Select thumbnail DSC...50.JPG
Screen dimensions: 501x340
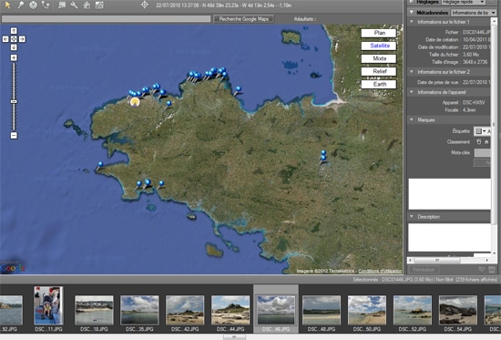point(367,310)
